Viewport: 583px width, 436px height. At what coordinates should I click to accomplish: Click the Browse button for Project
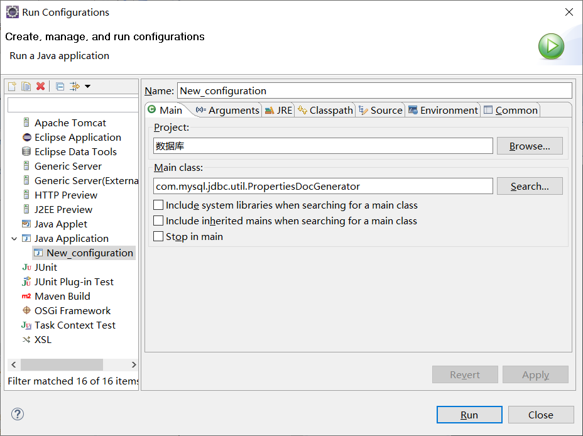coord(529,146)
